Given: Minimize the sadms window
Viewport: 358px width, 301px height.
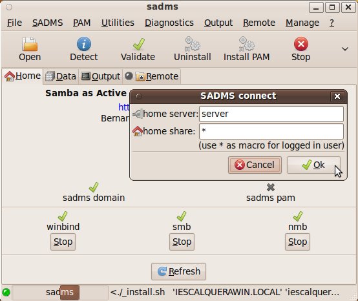Looking at the screenshot, I should pyautogui.click(x=316, y=8).
